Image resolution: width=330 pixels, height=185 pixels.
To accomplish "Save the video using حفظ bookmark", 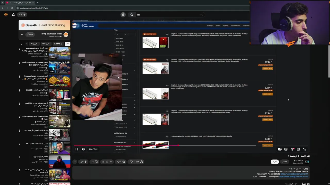I will pyautogui.click(x=94, y=162).
